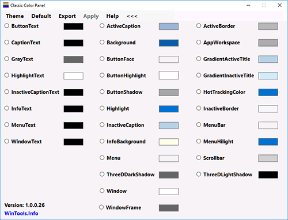The height and width of the screenshot is (220, 288).
Task: Select the InfoBackground radio button
Action: tap(102, 141)
